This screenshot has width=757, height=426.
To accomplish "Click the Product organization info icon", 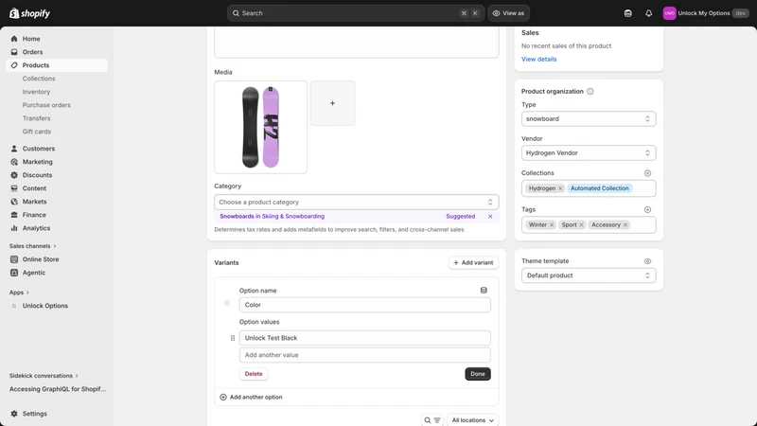I will point(590,91).
